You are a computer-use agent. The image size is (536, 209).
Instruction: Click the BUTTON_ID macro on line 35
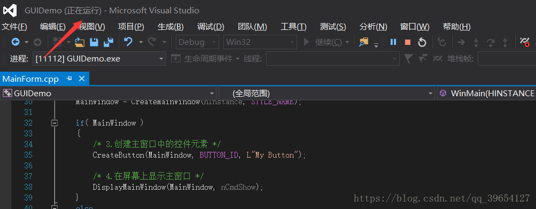point(219,155)
